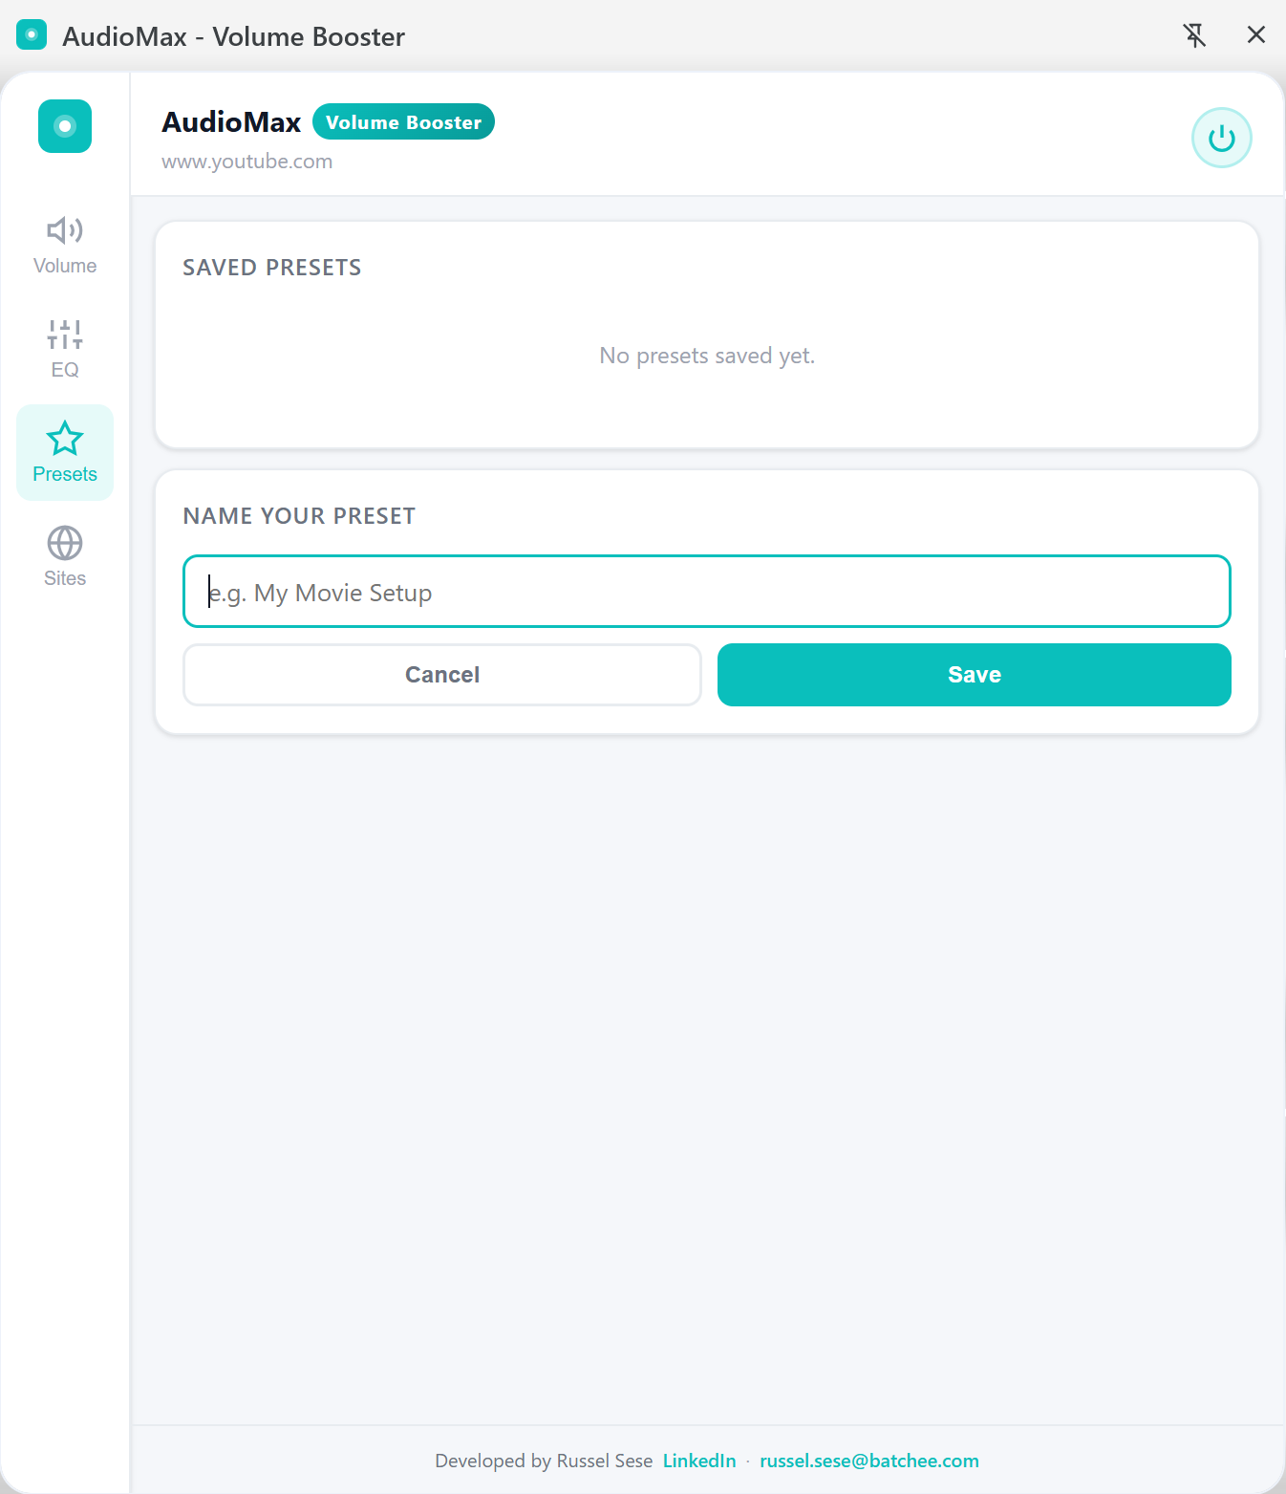This screenshot has width=1286, height=1494.
Task: Close the AudioMax popup window
Action: pos(1256,35)
